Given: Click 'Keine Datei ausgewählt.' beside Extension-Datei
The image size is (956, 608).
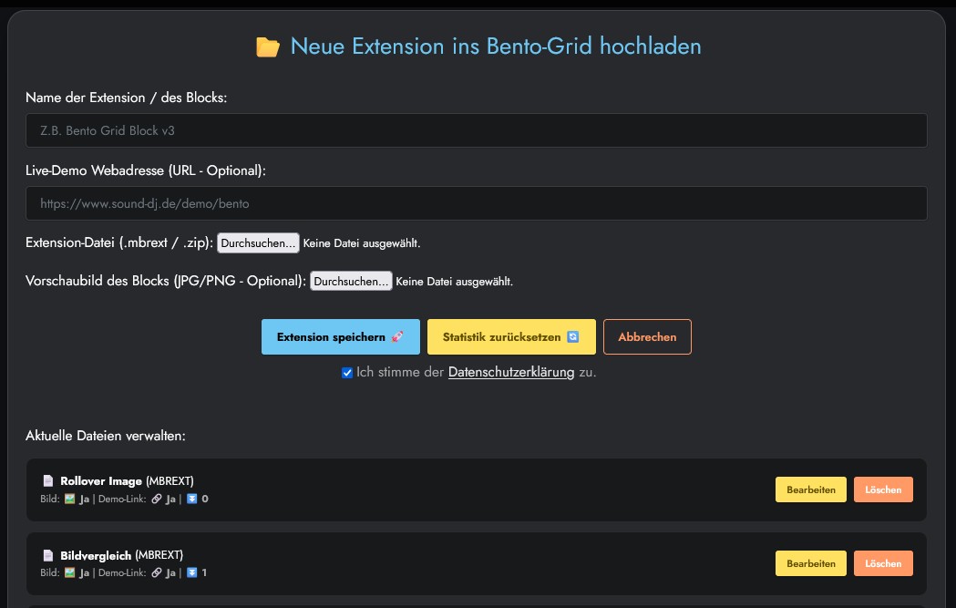Looking at the screenshot, I should tap(362, 243).
